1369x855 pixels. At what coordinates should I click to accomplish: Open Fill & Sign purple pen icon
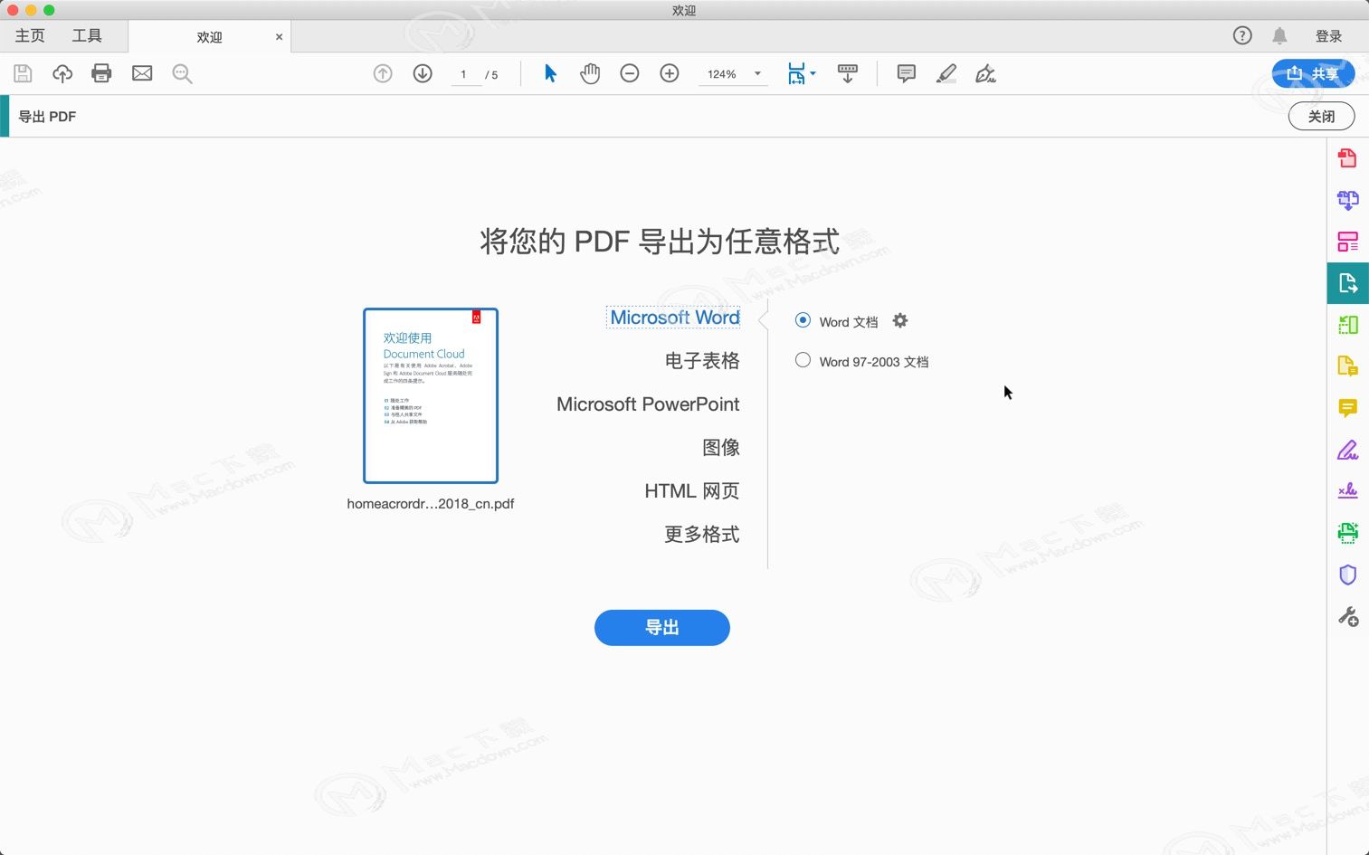click(x=1347, y=450)
